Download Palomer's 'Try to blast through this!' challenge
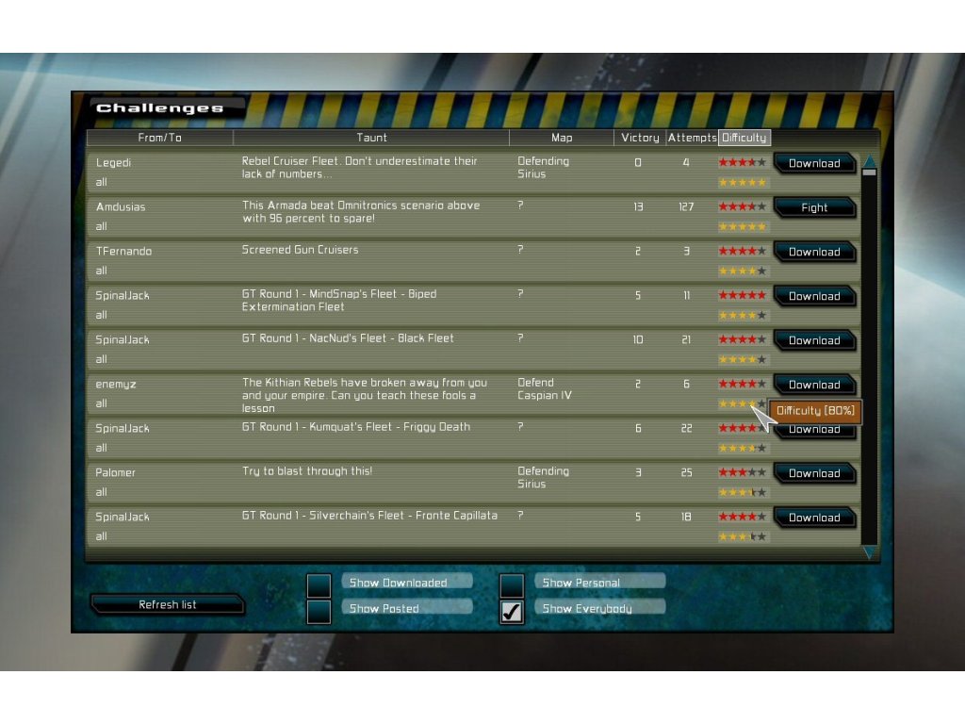This screenshot has width=965, height=724. pyautogui.click(x=814, y=474)
